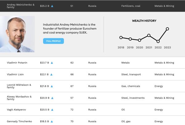
Task: Click Andrey Melnichenko's profile photo
Action: [18, 34]
